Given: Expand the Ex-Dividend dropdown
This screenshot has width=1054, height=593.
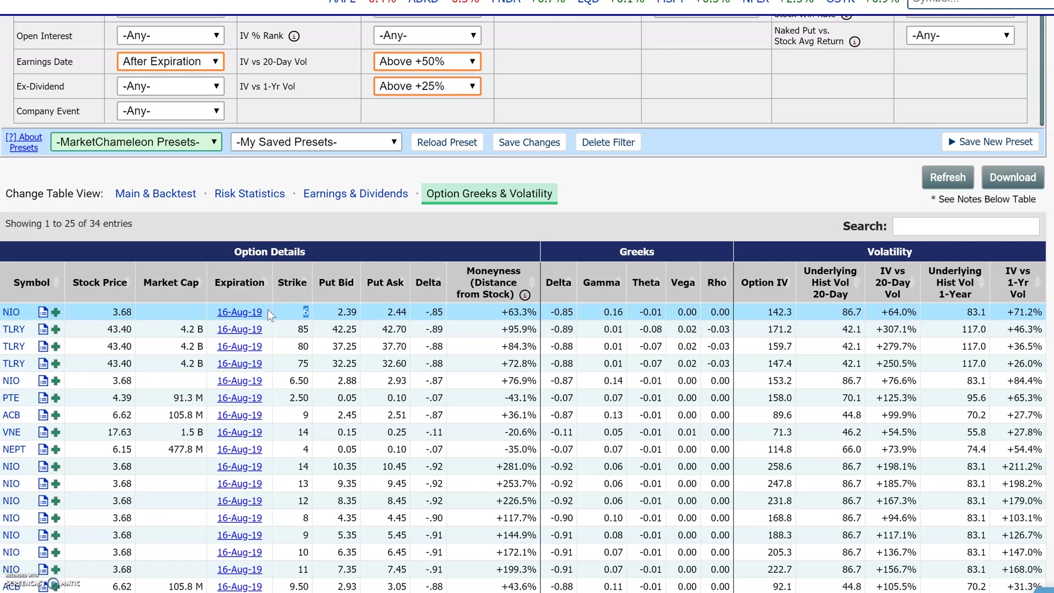Looking at the screenshot, I should pyautogui.click(x=170, y=86).
